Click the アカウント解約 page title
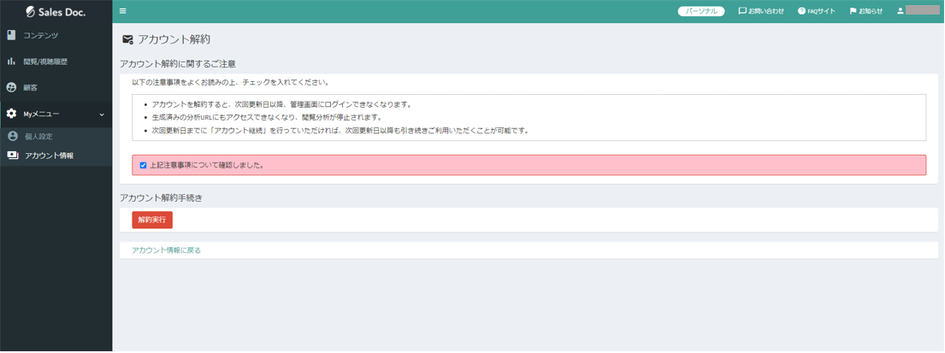Image resolution: width=945 pixels, height=353 pixels. point(174,40)
